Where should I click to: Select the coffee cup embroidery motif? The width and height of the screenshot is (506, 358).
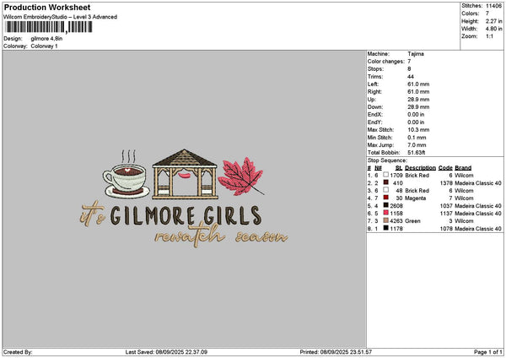coord(126,175)
